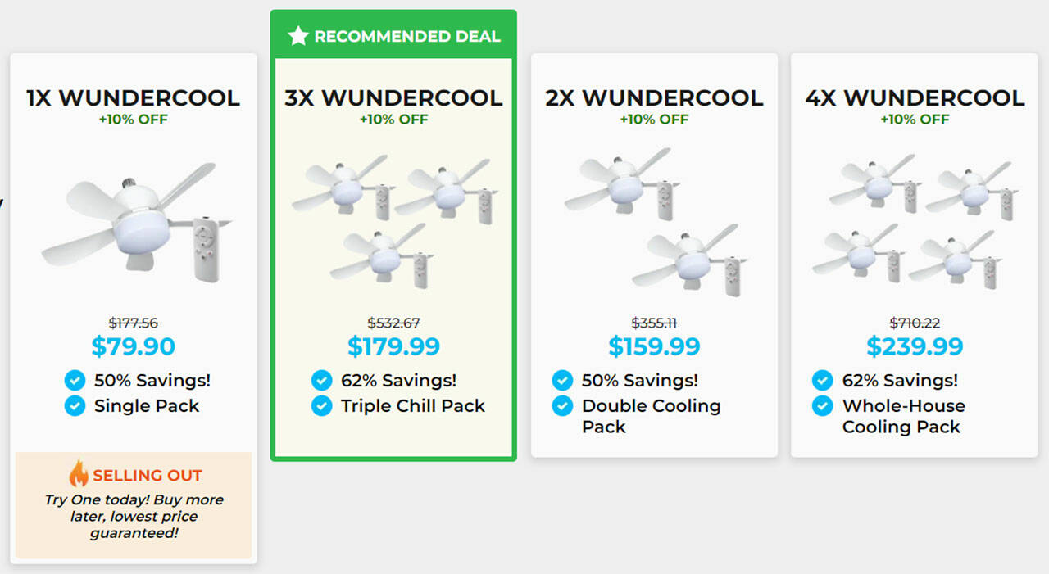
Task: Choose the 1X WUNDERCOOL heading
Action: (134, 98)
